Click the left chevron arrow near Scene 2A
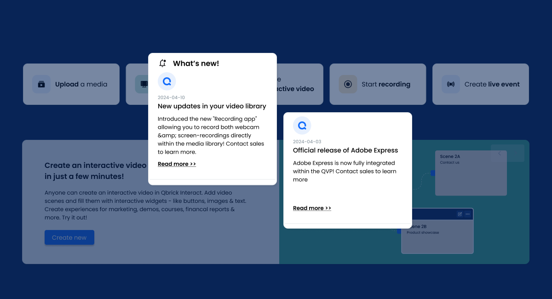The image size is (552, 299). coord(499,153)
